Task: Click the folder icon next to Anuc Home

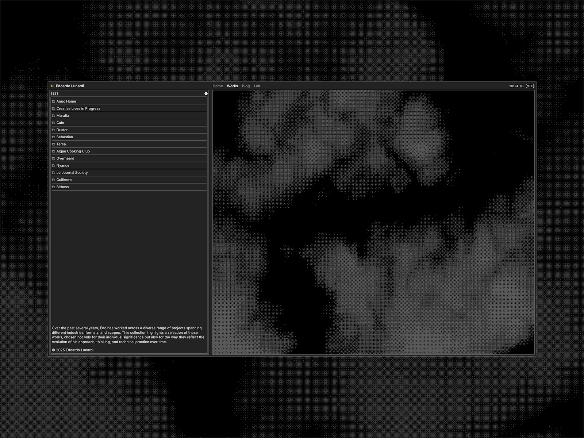Action: pyautogui.click(x=54, y=101)
